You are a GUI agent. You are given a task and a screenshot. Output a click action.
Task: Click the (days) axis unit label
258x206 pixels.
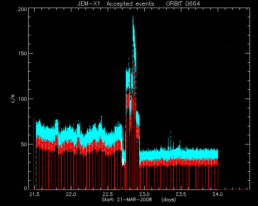tap(169, 200)
